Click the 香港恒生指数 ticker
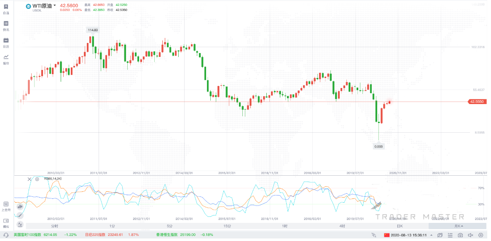491x241 pixels. pyautogui.click(x=166, y=235)
